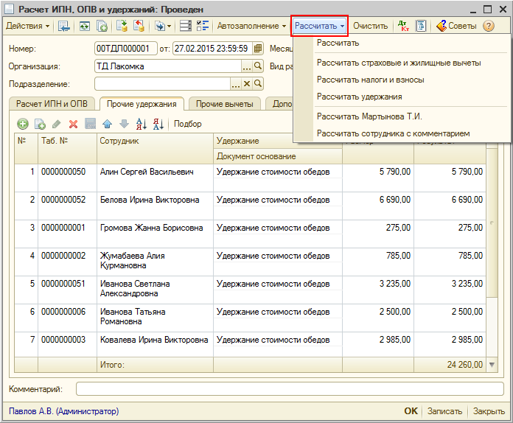Click into the Комментарий text field

point(290,388)
